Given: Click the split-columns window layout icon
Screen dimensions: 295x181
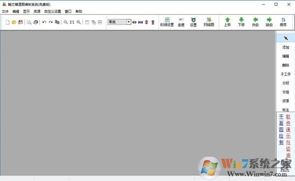Looking at the screenshot, I should click(x=87, y=22).
